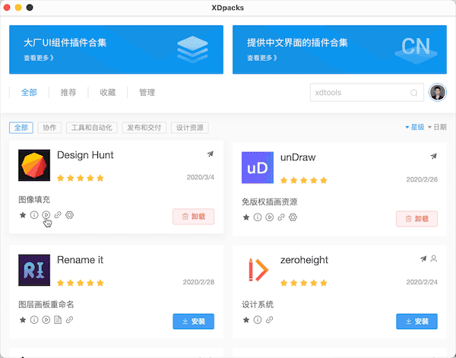Show Rename it info icon

click(x=34, y=320)
